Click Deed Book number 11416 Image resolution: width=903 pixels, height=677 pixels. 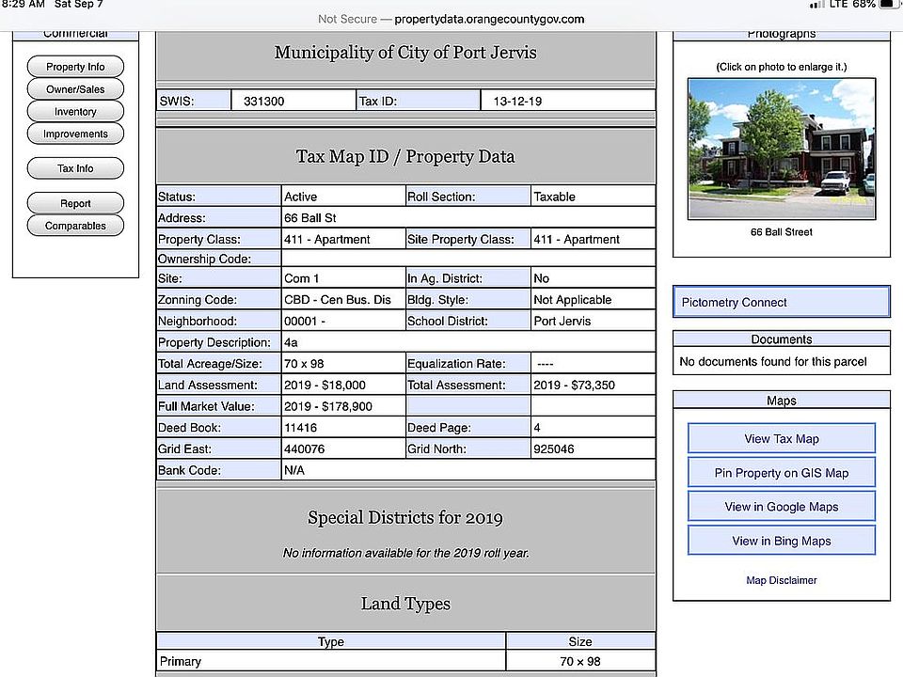300,427
